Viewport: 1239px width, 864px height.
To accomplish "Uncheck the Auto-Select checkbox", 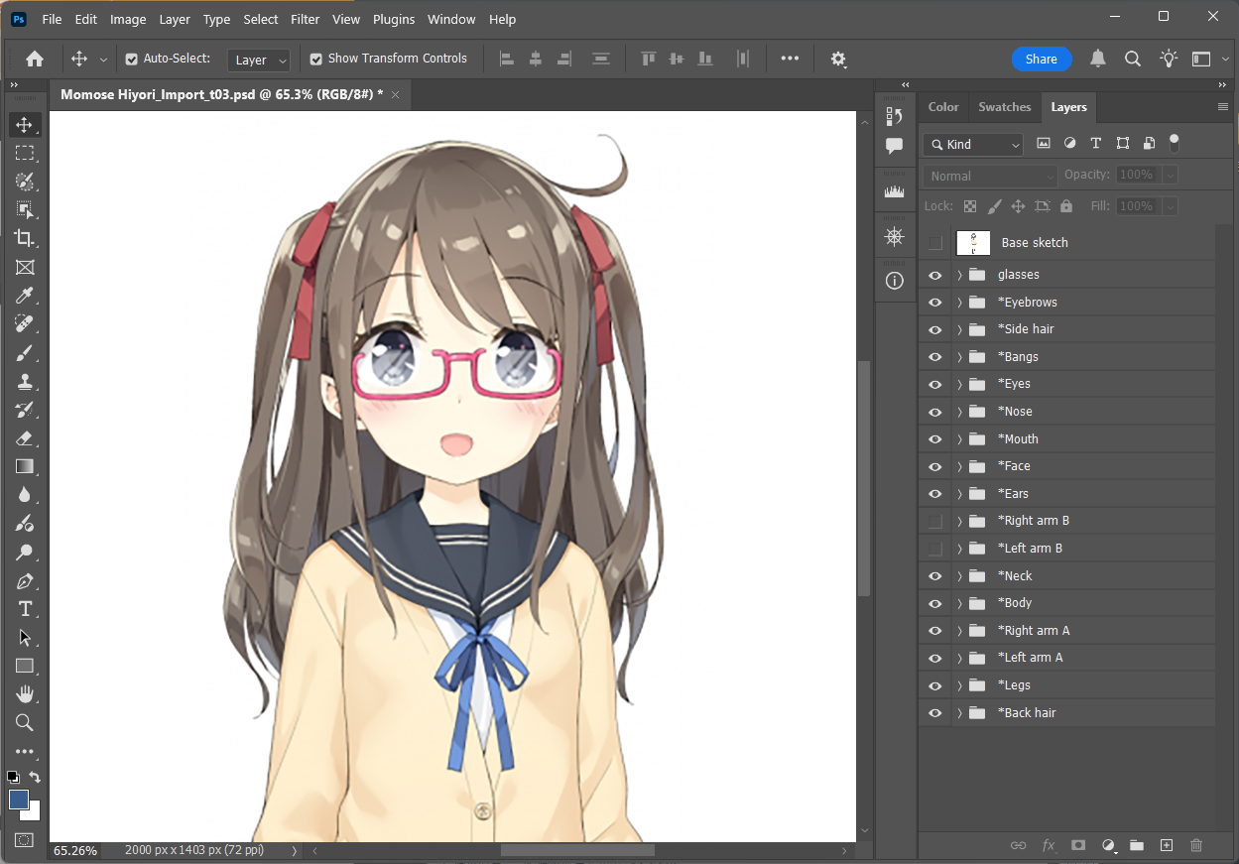I will [x=132, y=60].
